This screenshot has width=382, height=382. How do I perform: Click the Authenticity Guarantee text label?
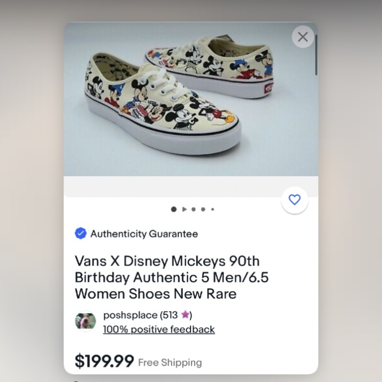click(143, 234)
